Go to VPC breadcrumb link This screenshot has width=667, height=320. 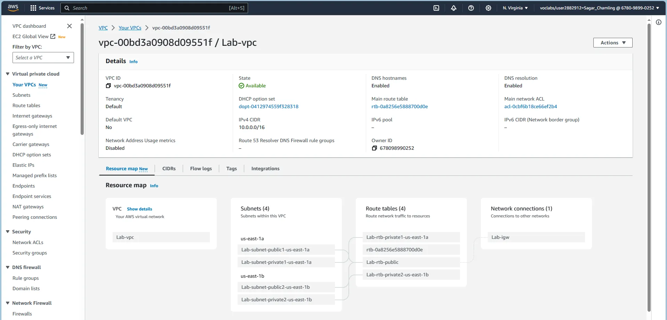tap(103, 28)
